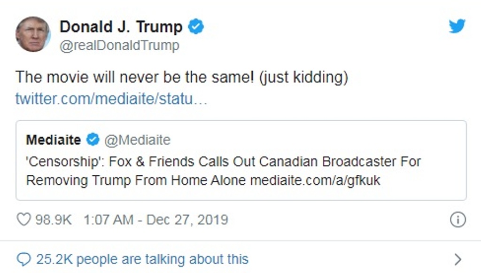
Task: Click the blue speech bubble reply icon
Action: 23,258
